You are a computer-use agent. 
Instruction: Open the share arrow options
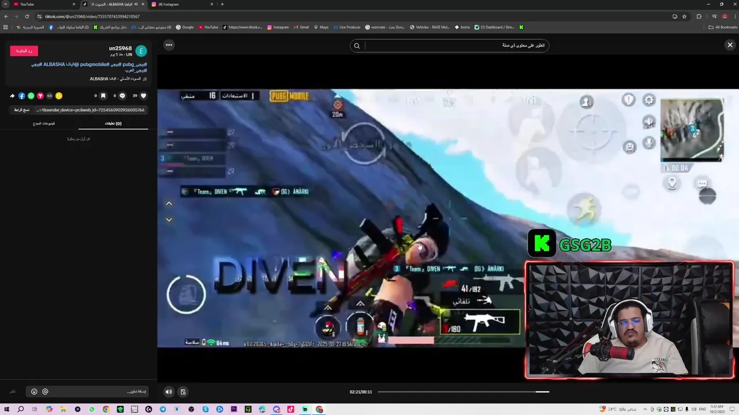pyautogui.click(x=12, y=96)
